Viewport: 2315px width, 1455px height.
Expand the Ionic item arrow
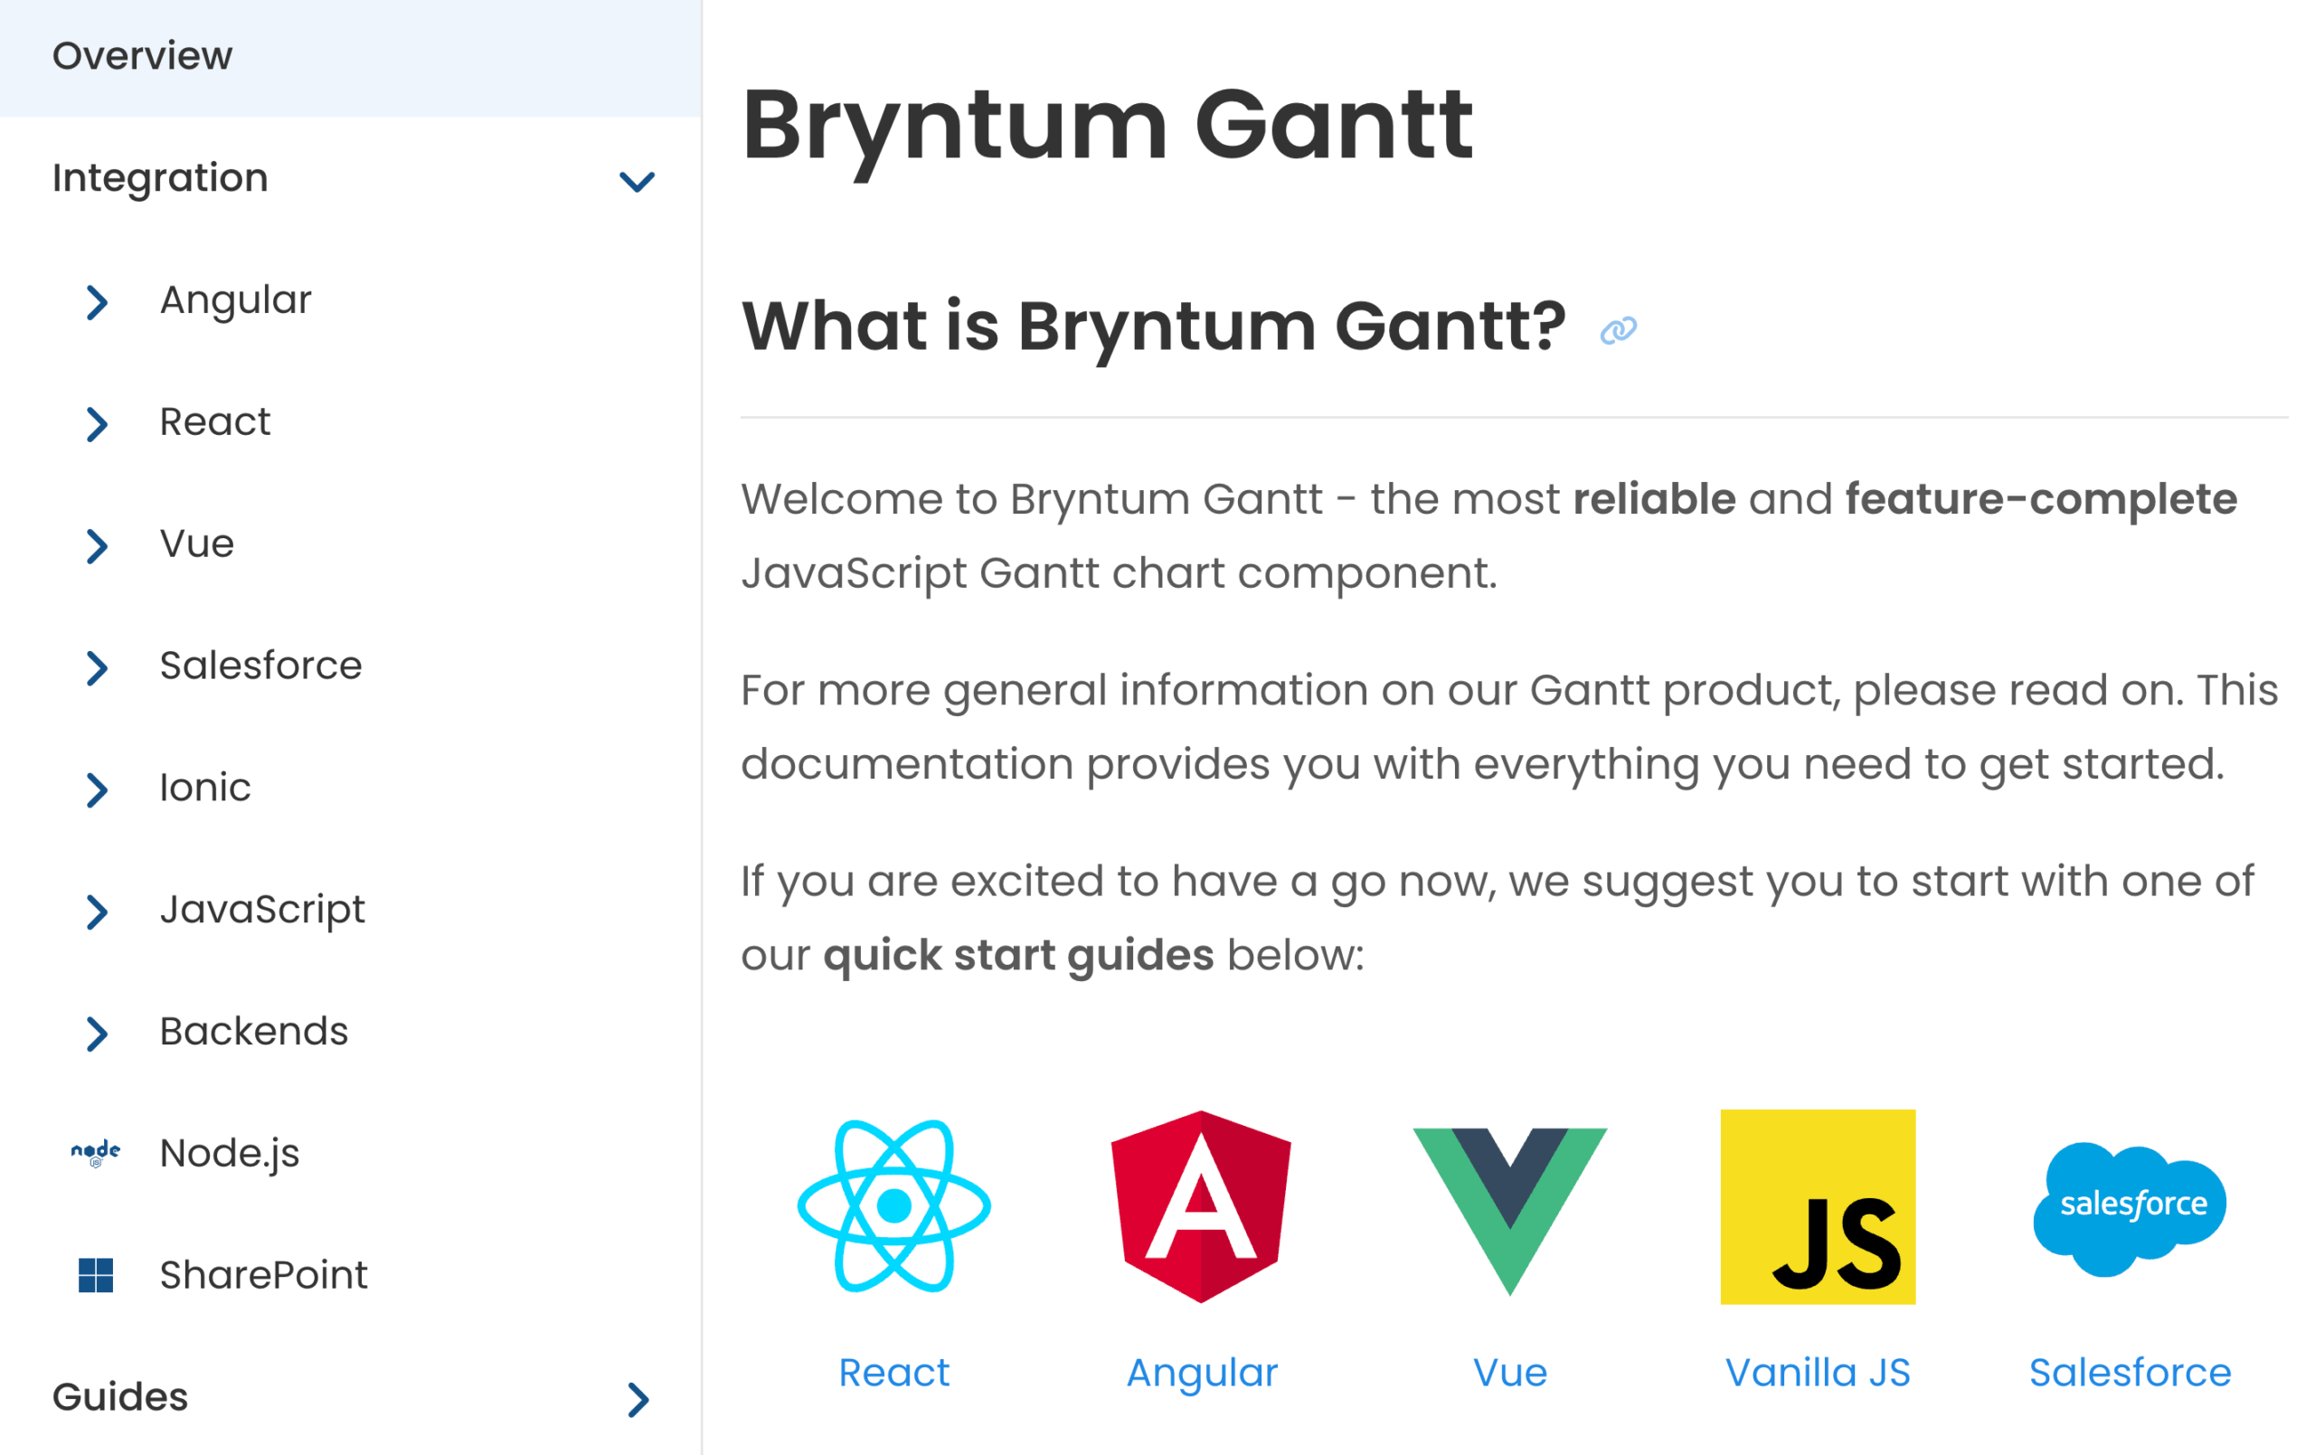pos(96,789)
